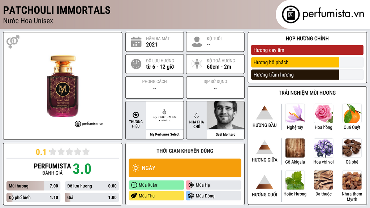Click the Độ lưu hương 0.00 score bar
The width and height of the screenshot is (370, 208).
(92, 186)
